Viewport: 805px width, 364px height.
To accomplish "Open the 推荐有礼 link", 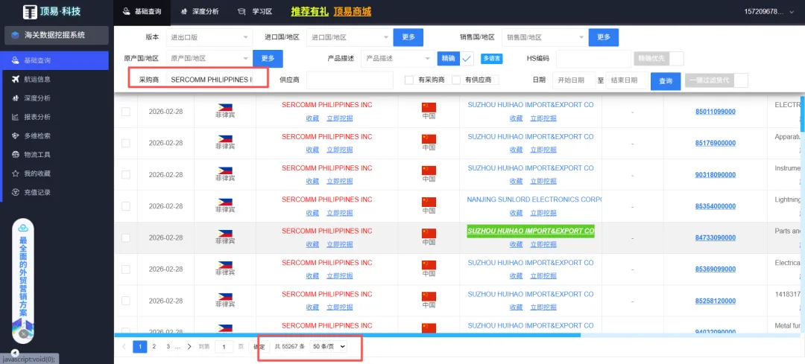I will [309, 11].
